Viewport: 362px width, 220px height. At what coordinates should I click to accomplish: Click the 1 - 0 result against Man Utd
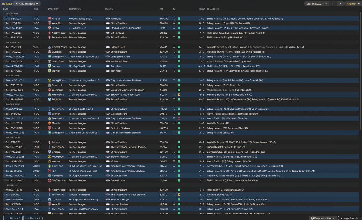201,123
